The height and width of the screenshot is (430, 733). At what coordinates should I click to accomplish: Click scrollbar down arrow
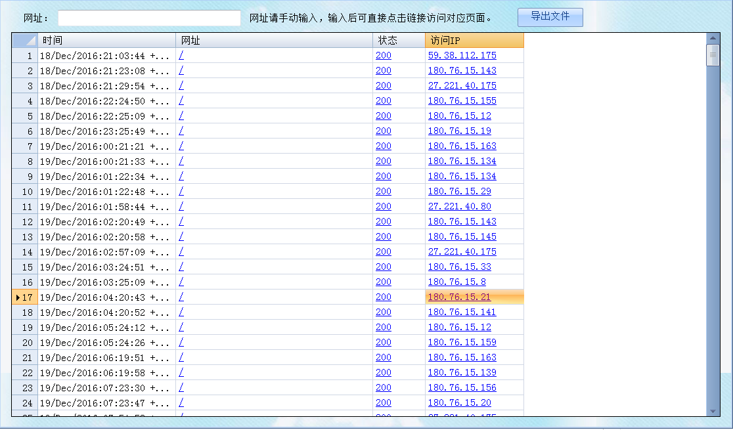(713, 411)
